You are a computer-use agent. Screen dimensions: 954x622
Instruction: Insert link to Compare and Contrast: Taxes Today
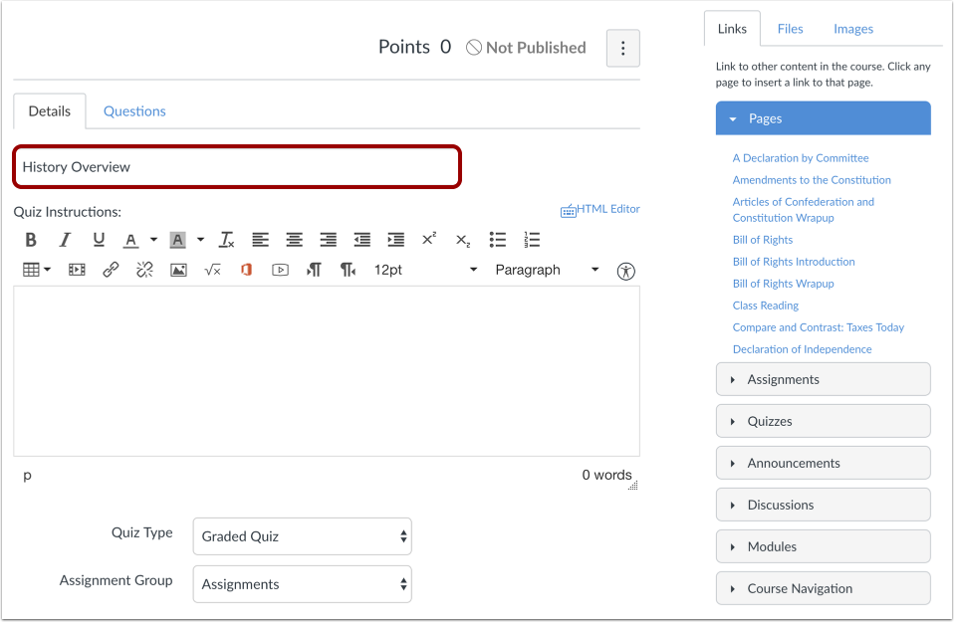819,327
